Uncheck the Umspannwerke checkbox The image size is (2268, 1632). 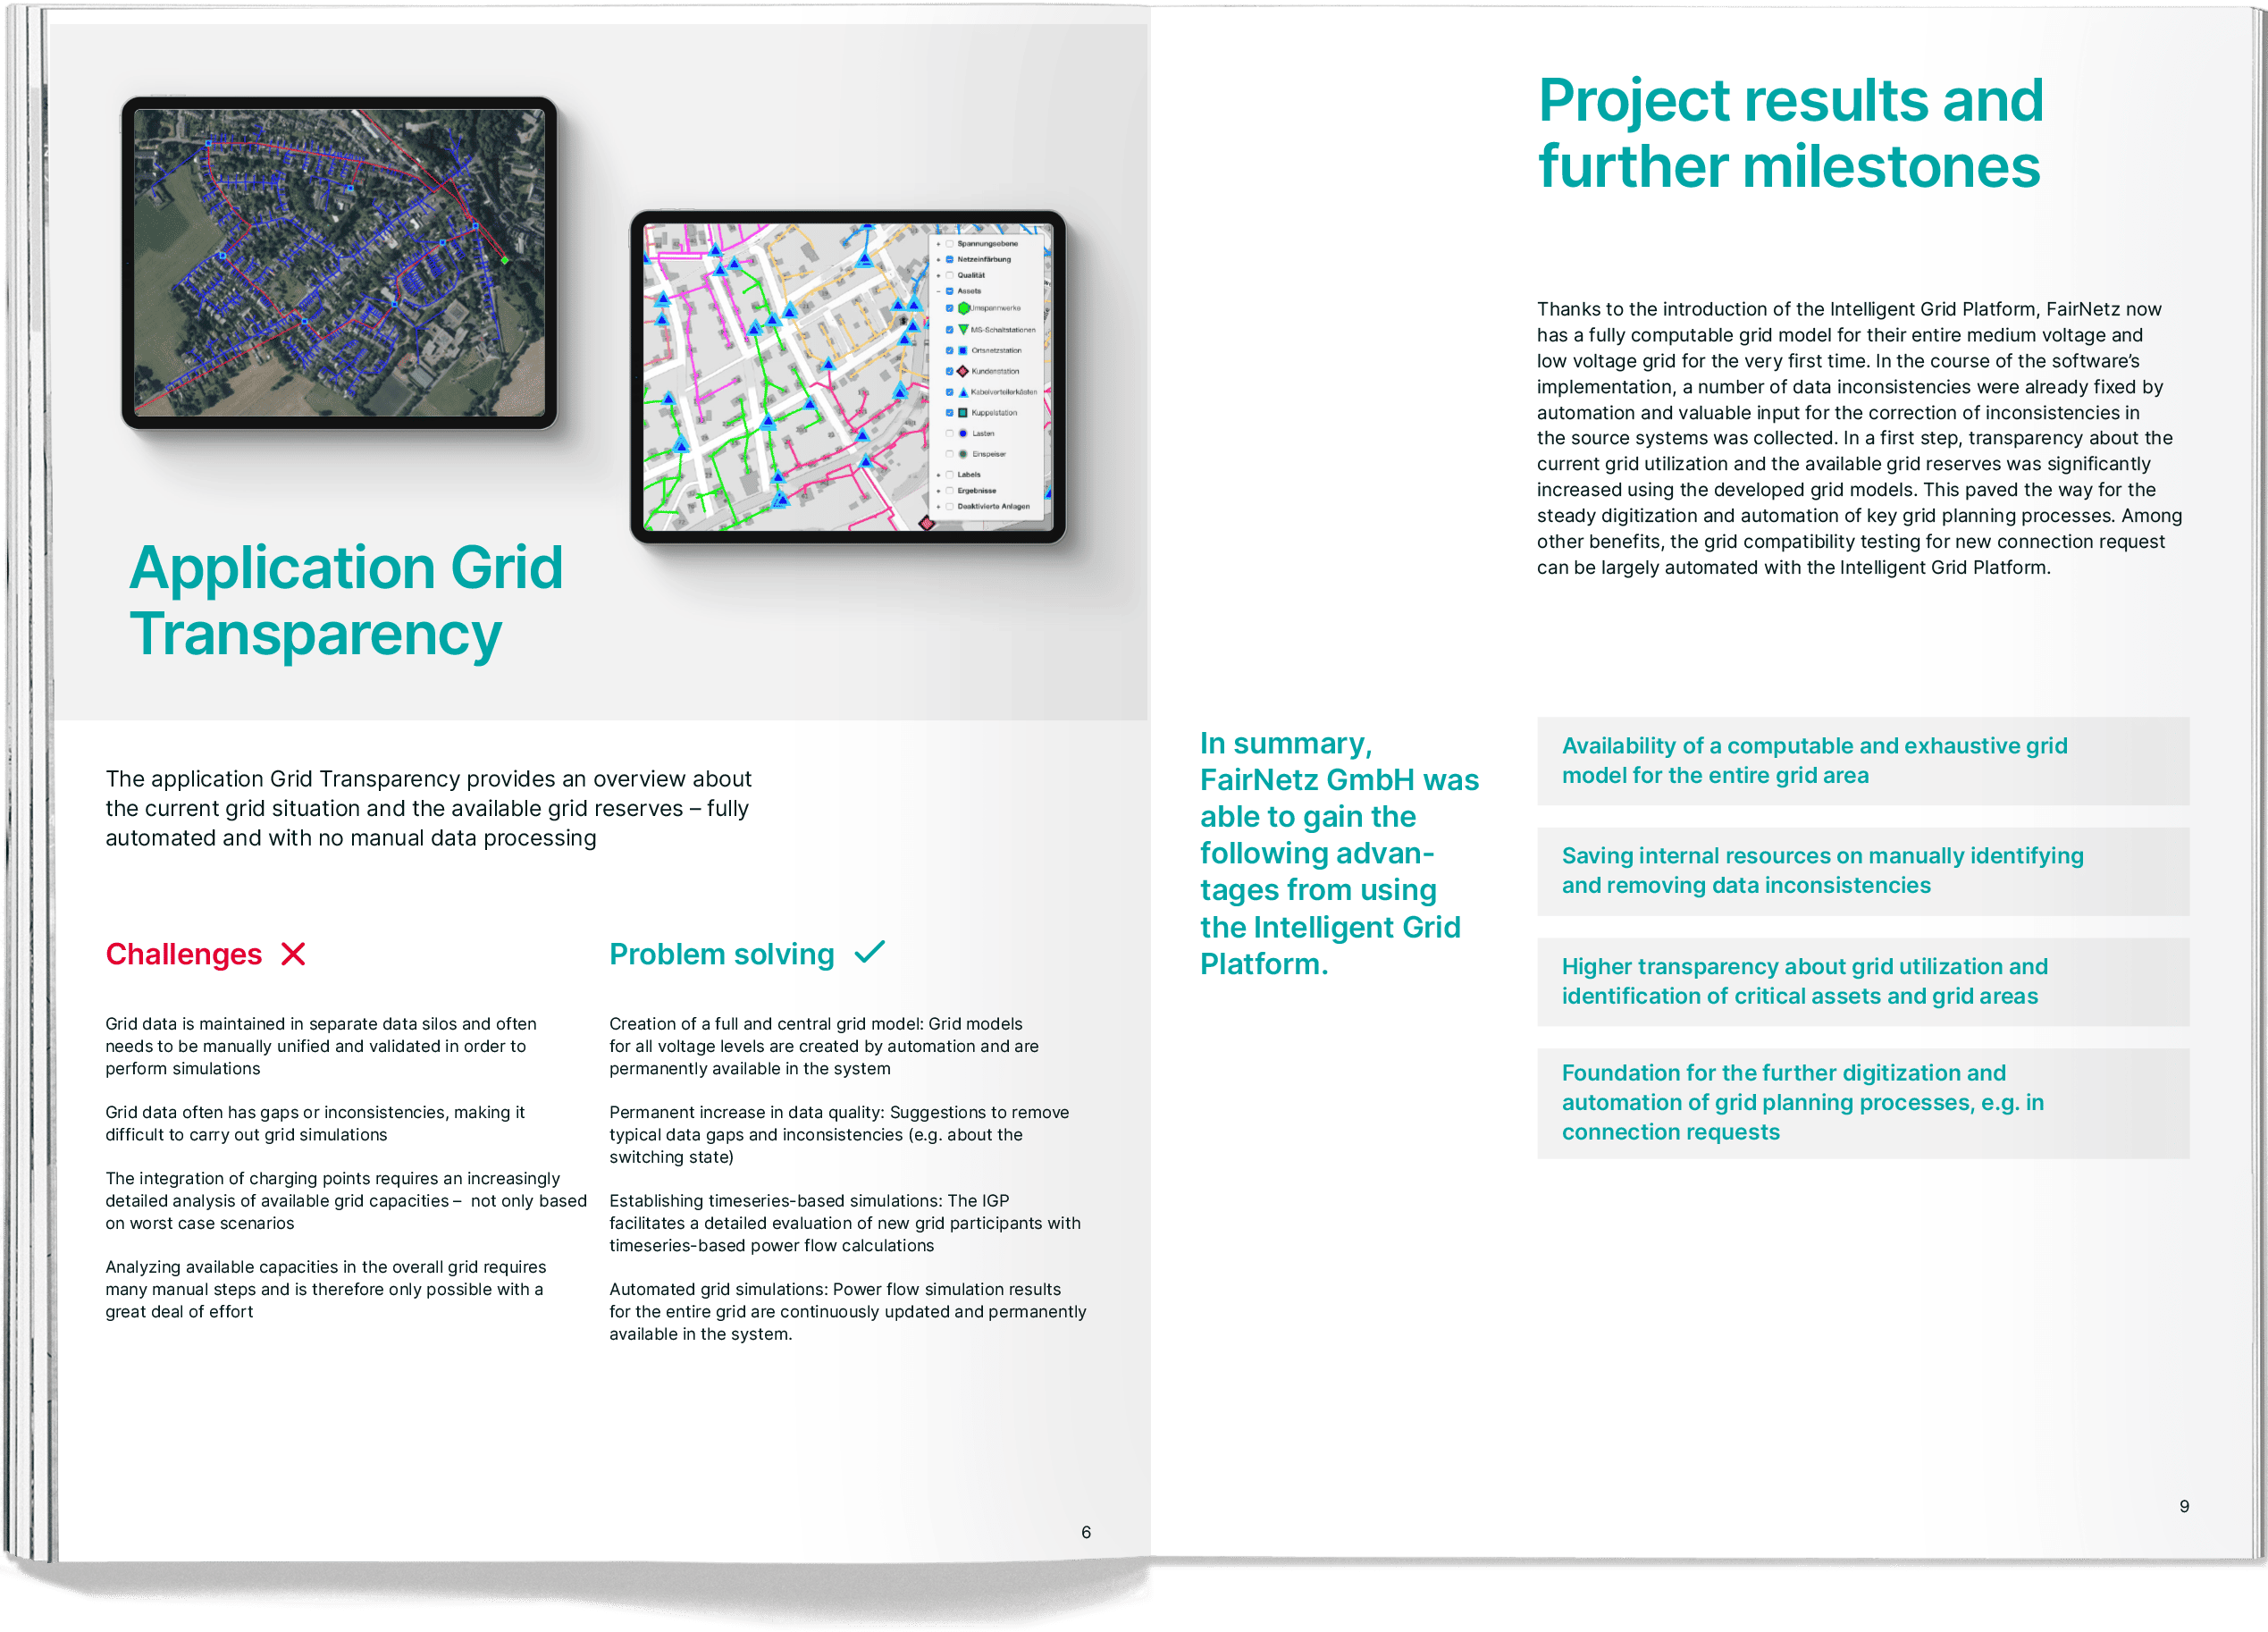pyautogui.click(x=950, y=308)
